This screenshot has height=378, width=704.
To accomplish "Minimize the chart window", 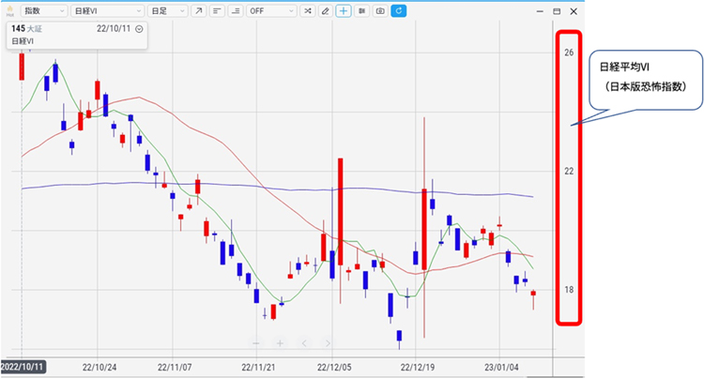I will (540, 11).
